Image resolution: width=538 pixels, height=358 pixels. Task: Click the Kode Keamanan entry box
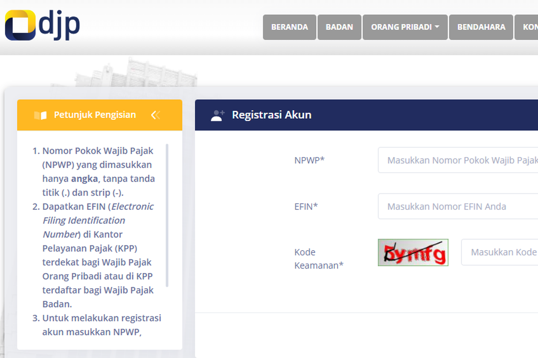(x=502, y=252)
